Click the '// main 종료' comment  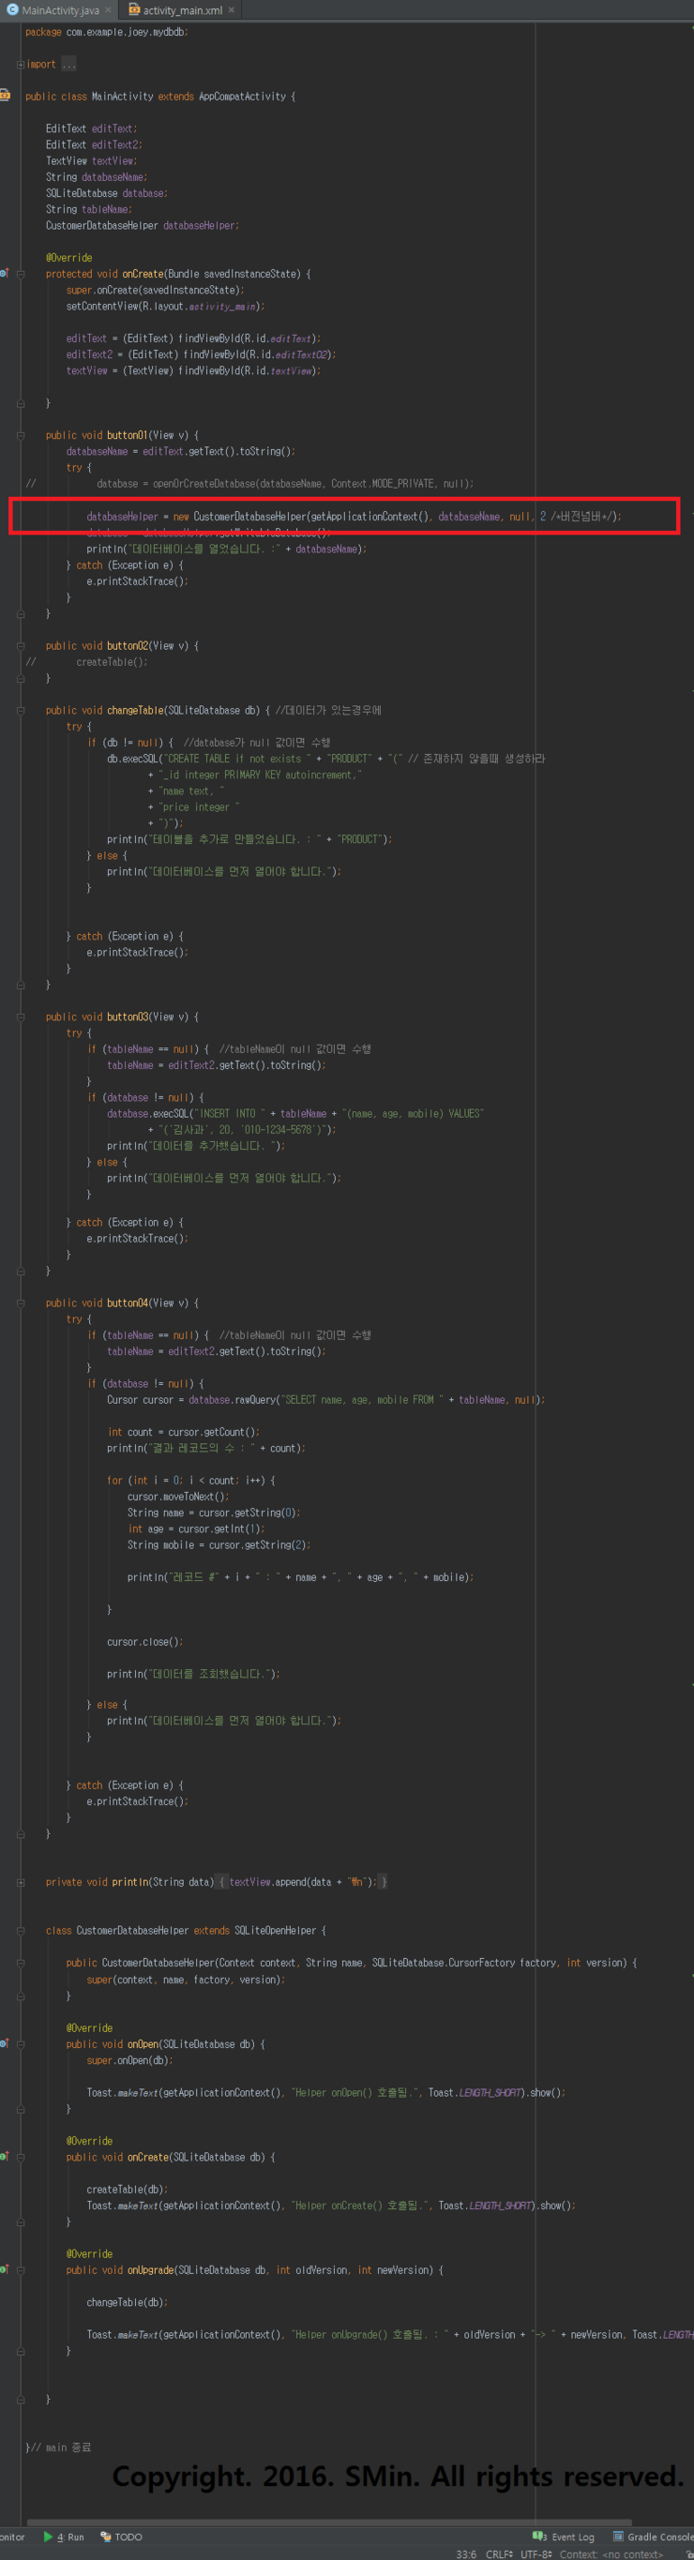(61, 2447)
